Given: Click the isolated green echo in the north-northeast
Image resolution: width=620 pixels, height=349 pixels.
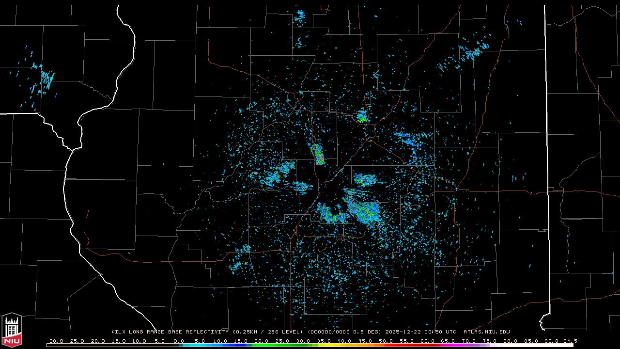Looking at the screenshot, I should pyautogui.click(x=362, y=116).
